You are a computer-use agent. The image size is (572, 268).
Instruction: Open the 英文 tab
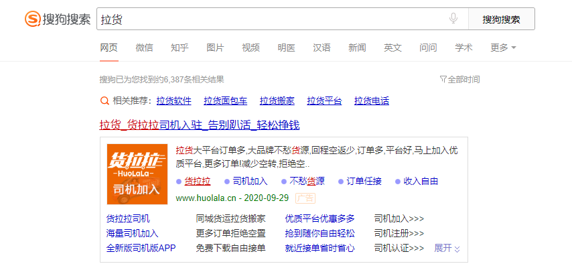pos(393,48)
